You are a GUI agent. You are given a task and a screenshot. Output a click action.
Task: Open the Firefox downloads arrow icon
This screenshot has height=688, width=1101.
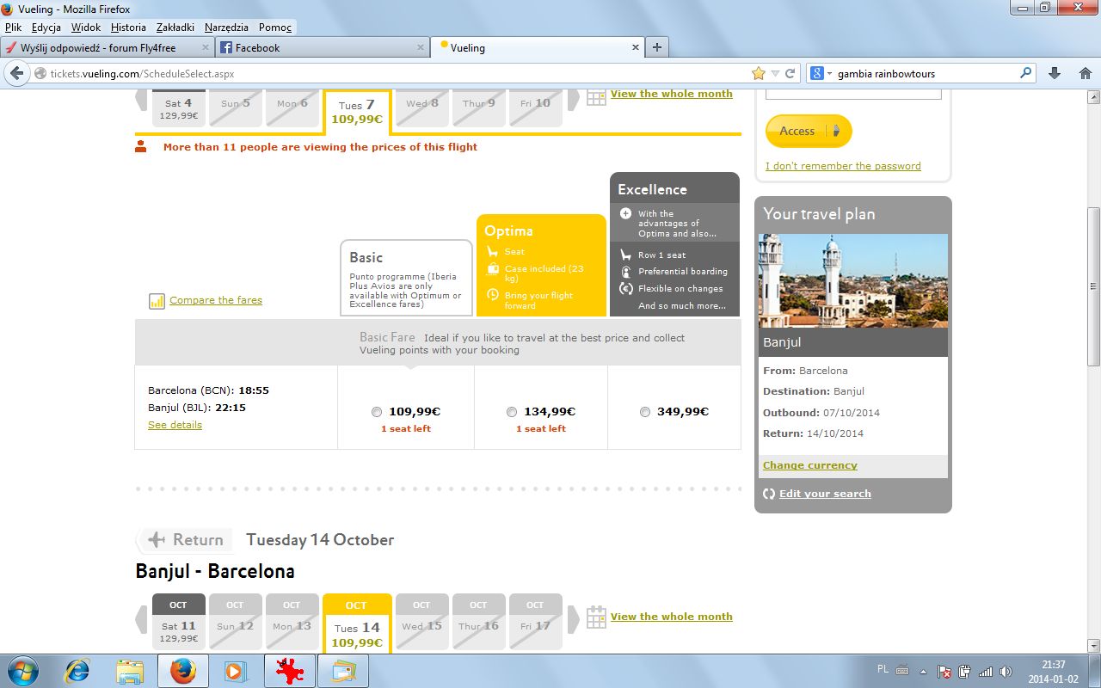coord(1055,73)
